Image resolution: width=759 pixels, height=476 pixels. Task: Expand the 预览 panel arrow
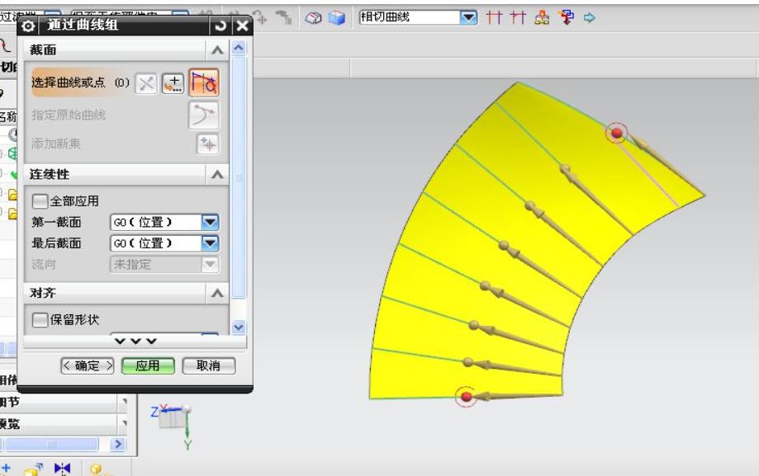click(x=125, y=424)
